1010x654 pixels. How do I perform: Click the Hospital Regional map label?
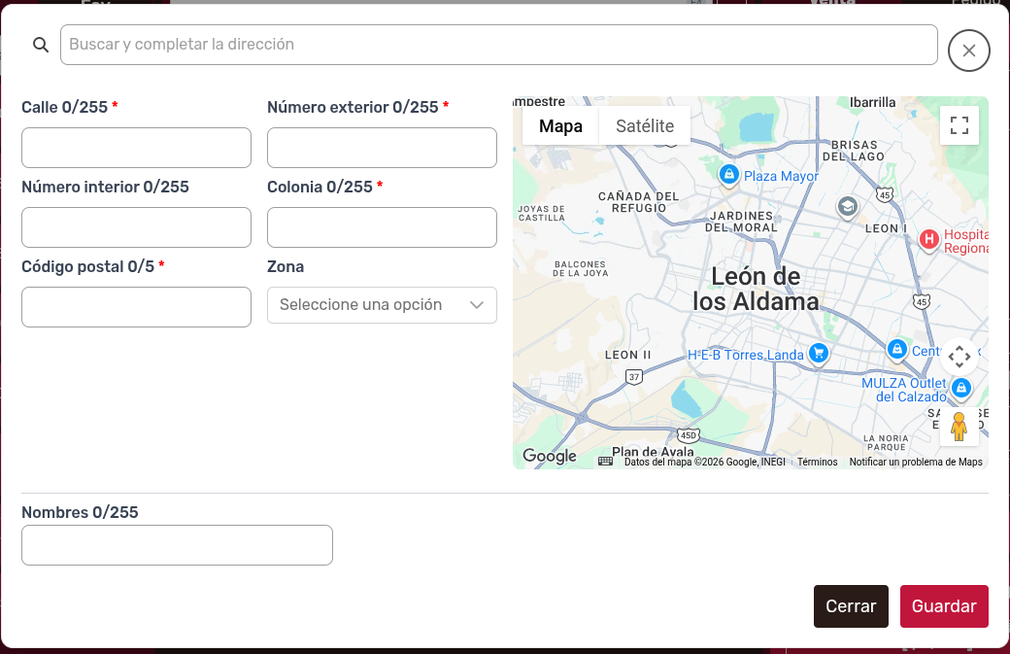pos(965,242)
